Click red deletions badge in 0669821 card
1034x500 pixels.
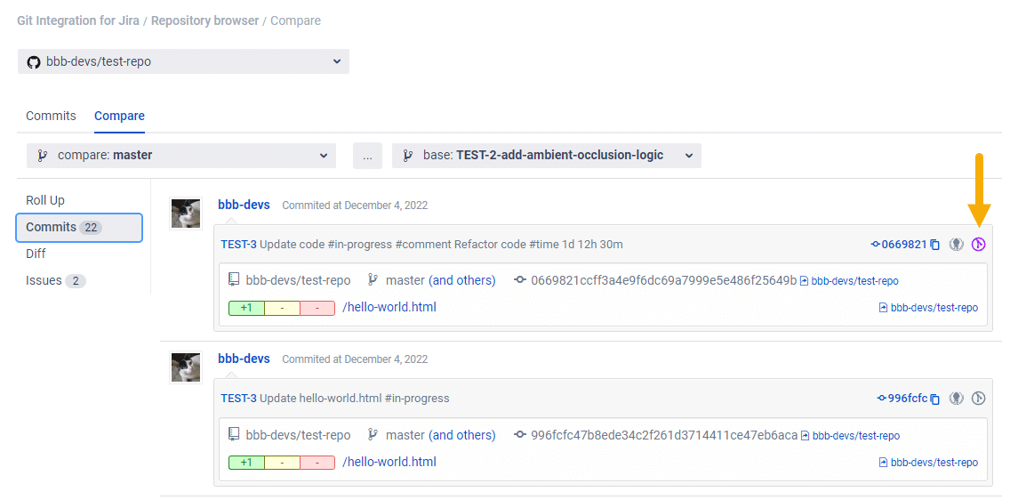pos(318,308)
